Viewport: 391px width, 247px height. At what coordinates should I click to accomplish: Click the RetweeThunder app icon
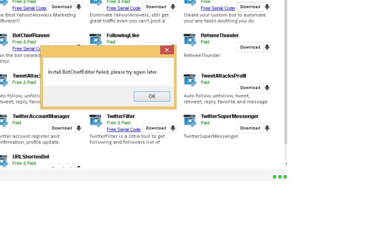[190, 39]
